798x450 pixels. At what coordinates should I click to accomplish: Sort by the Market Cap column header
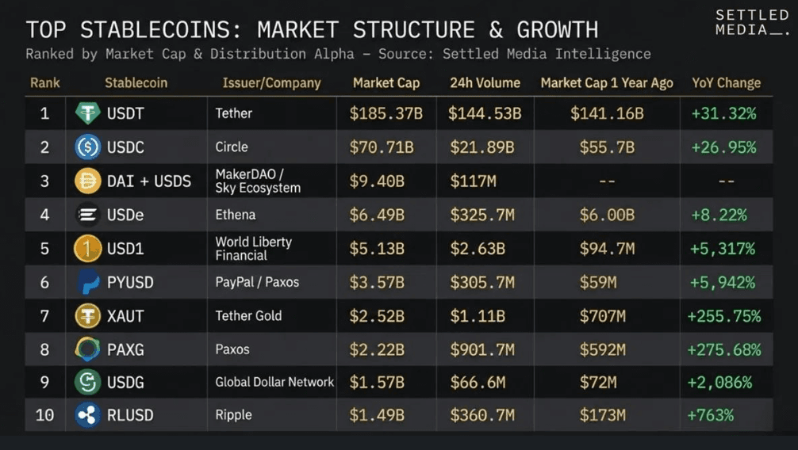[x=386, y=83]
